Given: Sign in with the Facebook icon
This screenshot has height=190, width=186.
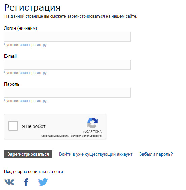Looking at the screenshot, I should click(26, 182).
